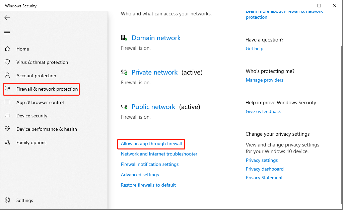343x210 pixels.
Task: Click the Public network globe icon
Action: (124, 107)
